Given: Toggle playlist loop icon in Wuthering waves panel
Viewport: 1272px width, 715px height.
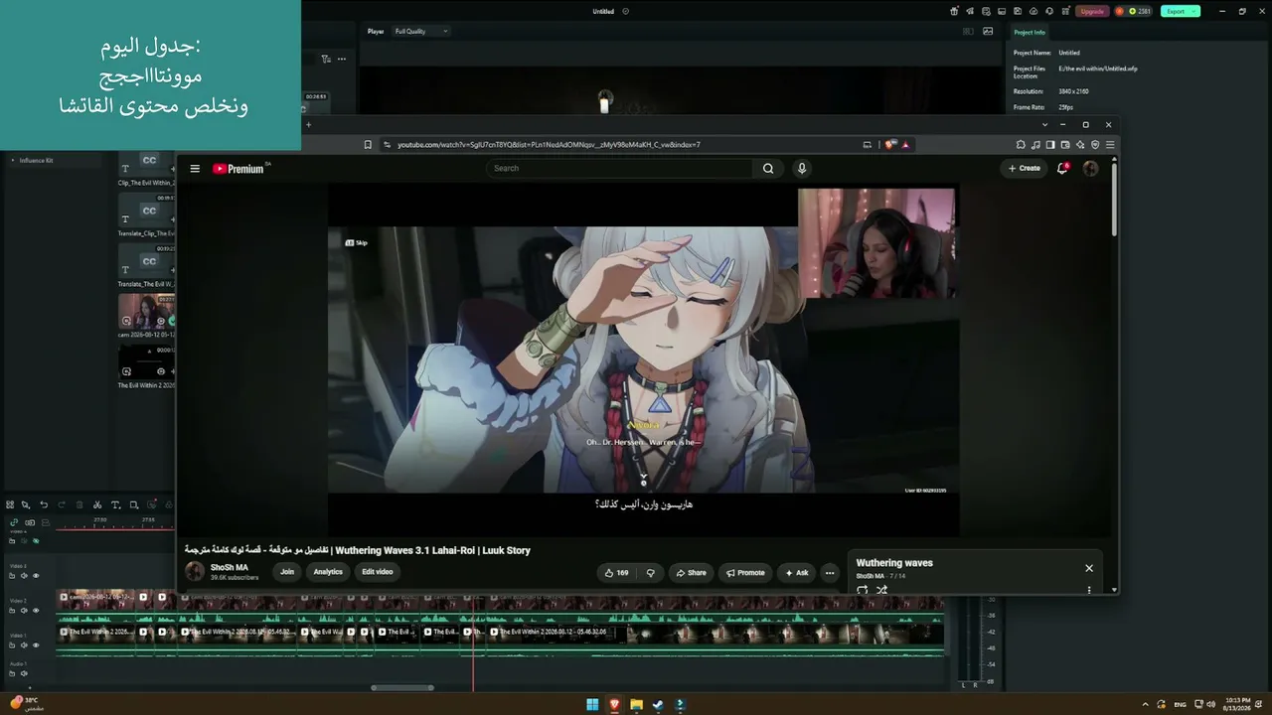Looking at the screenshot, I should [862, 590].
